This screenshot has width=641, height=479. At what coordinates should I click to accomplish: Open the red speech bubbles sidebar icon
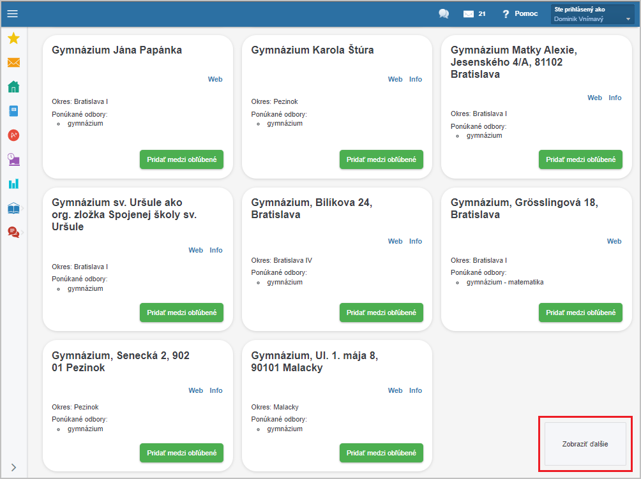point(13,232)
